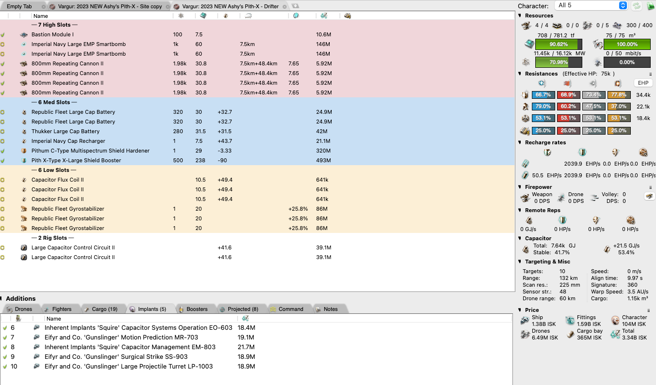Open the Price section options menu
The height and width of the screenshot is (385, 656).
[649, 310]
